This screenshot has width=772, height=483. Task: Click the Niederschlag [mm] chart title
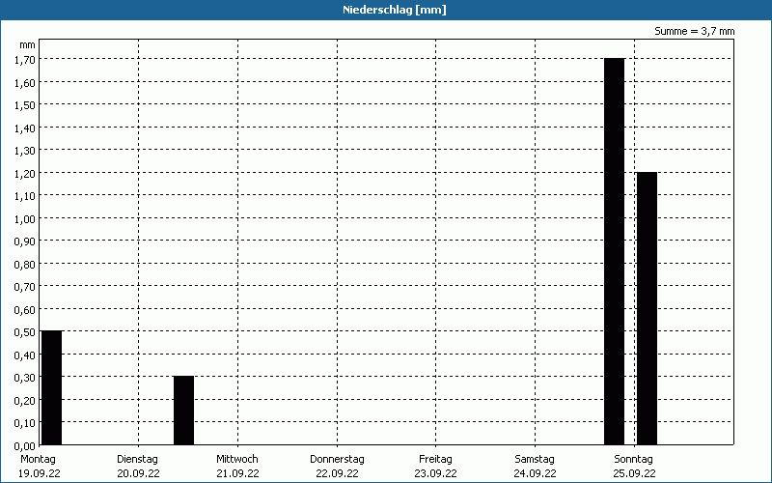pos(395,10)
